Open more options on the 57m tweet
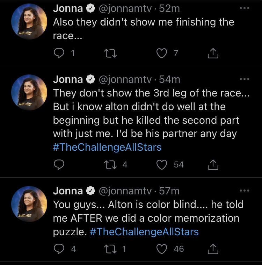 click(245, 191)
